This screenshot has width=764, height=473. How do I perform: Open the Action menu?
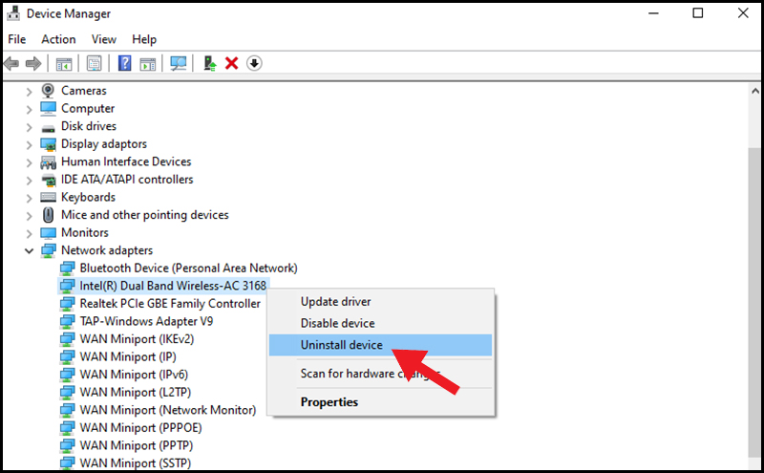coord(58,39)
